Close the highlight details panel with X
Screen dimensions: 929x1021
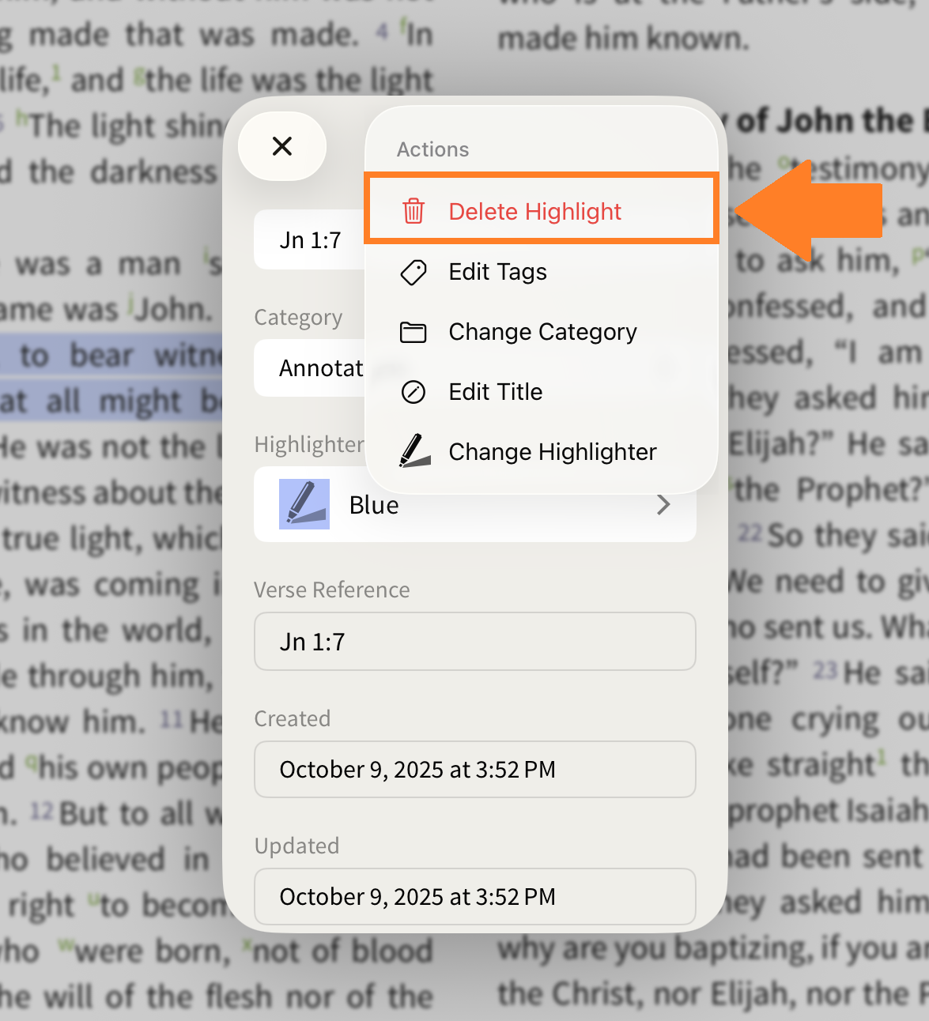282,146
